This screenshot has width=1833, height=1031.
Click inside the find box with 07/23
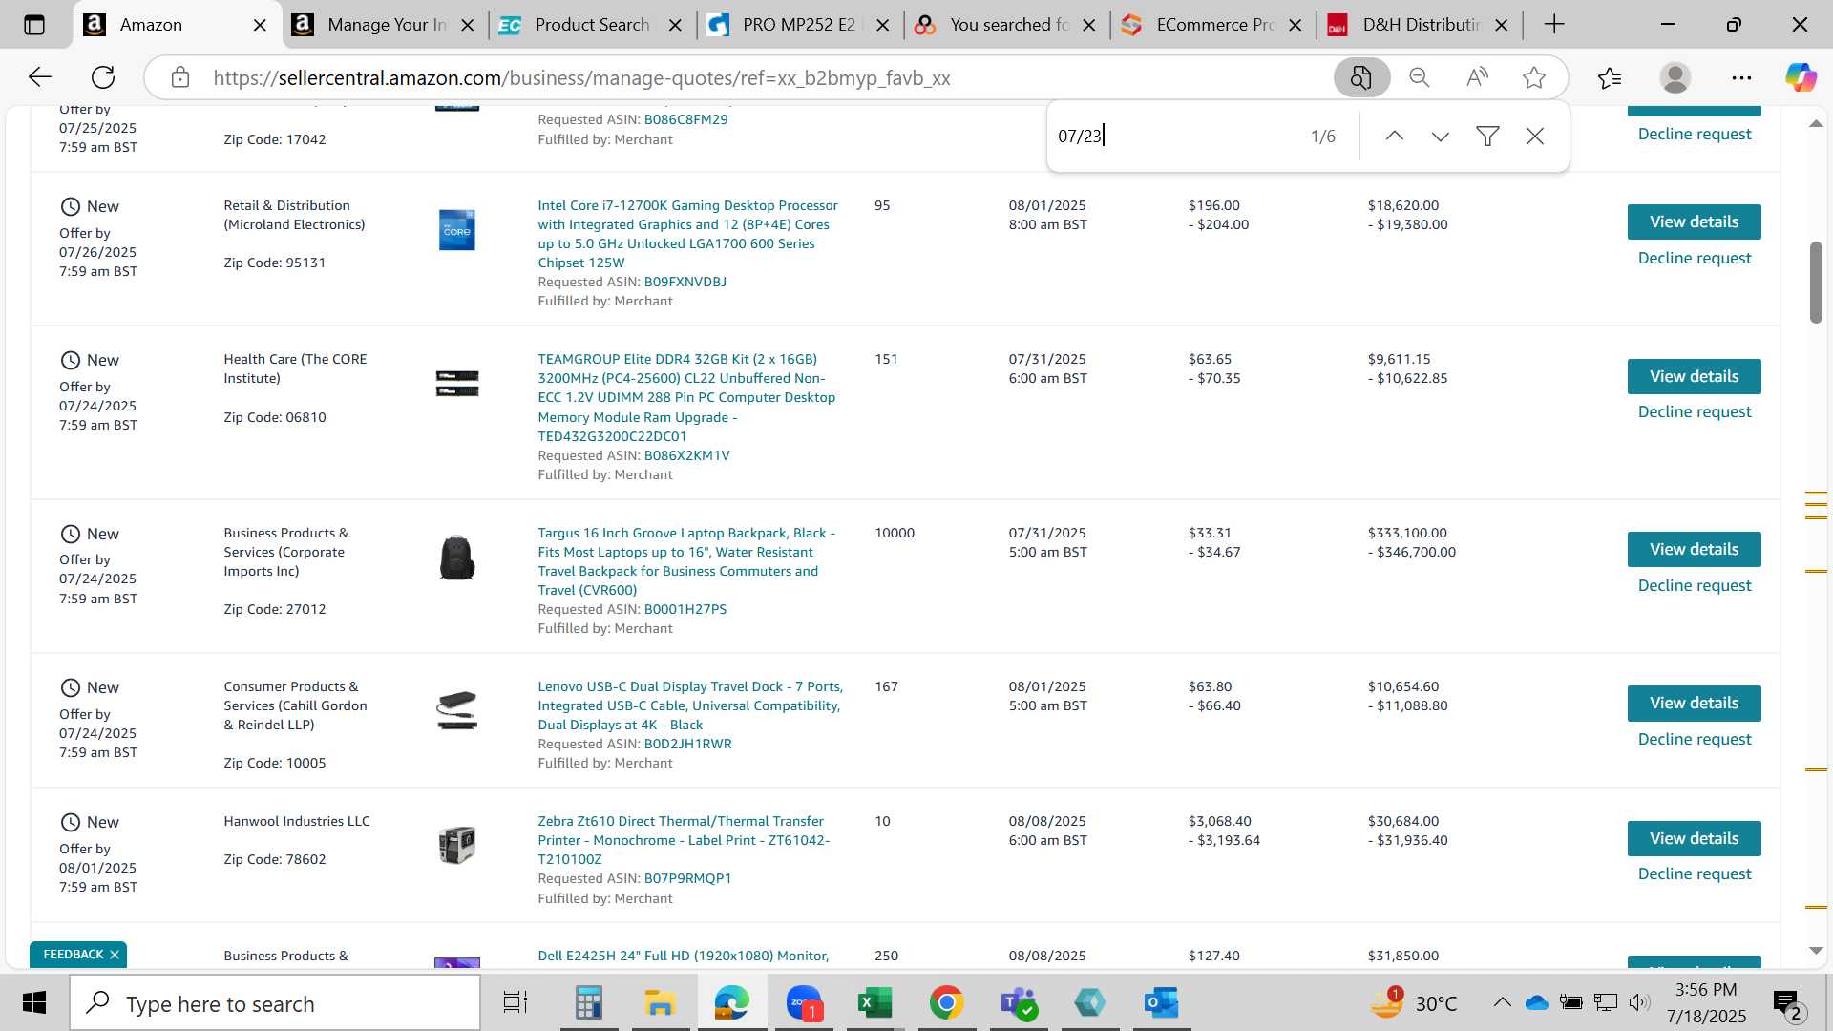tap(1174, 136)
